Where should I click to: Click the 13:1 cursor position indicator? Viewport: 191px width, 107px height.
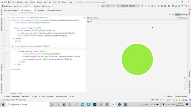153,100
